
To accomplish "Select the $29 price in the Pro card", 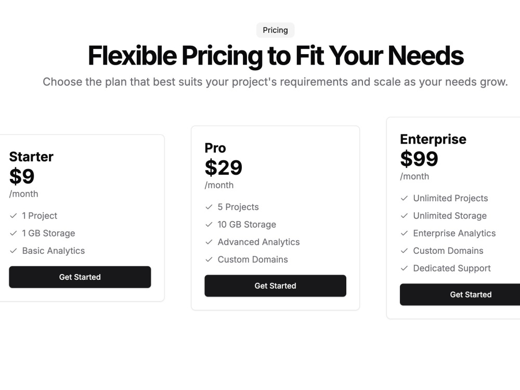I will tap(224, 167).
